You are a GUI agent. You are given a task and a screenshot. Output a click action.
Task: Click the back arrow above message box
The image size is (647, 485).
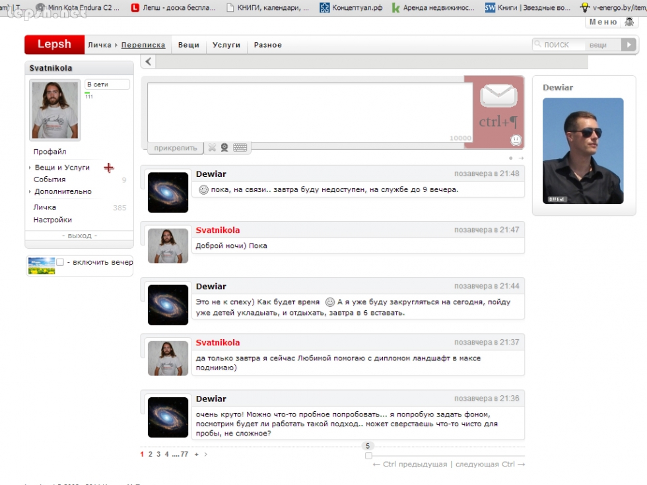pos(148,62)
